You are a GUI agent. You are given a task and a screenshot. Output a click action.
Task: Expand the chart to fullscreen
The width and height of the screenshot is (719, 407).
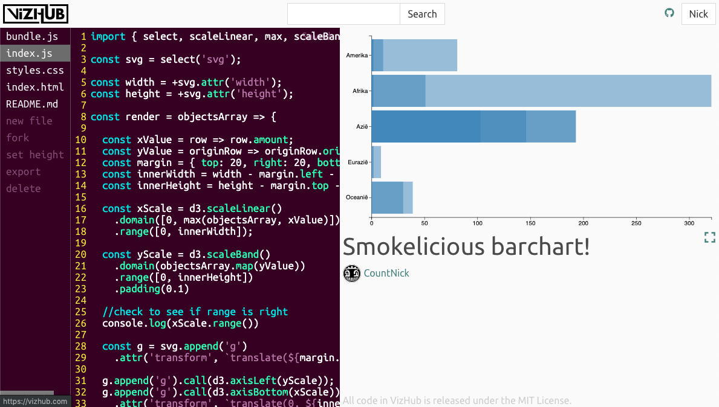tap(709, 237)
